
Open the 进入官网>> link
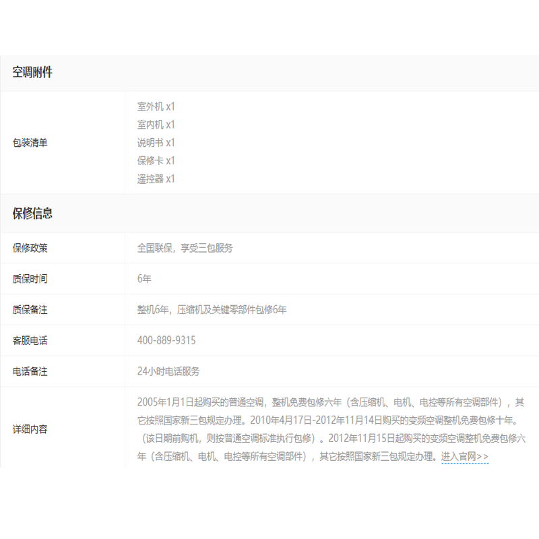[x=464, y=457]
